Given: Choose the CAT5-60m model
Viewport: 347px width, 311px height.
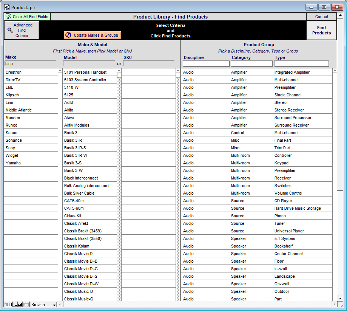Looking at the screenshot, I should point(89,208).
